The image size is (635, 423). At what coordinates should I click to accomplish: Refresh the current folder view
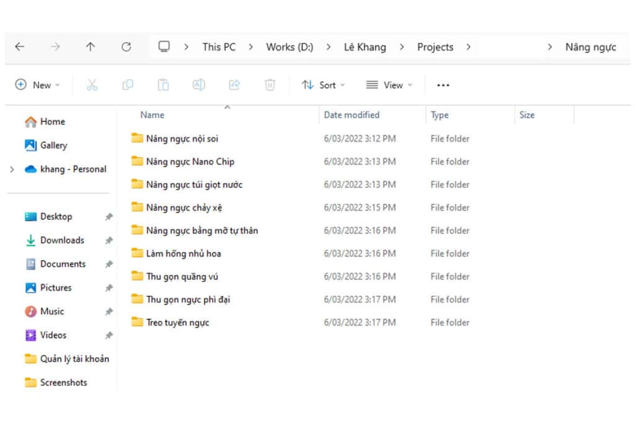point(127,47)
